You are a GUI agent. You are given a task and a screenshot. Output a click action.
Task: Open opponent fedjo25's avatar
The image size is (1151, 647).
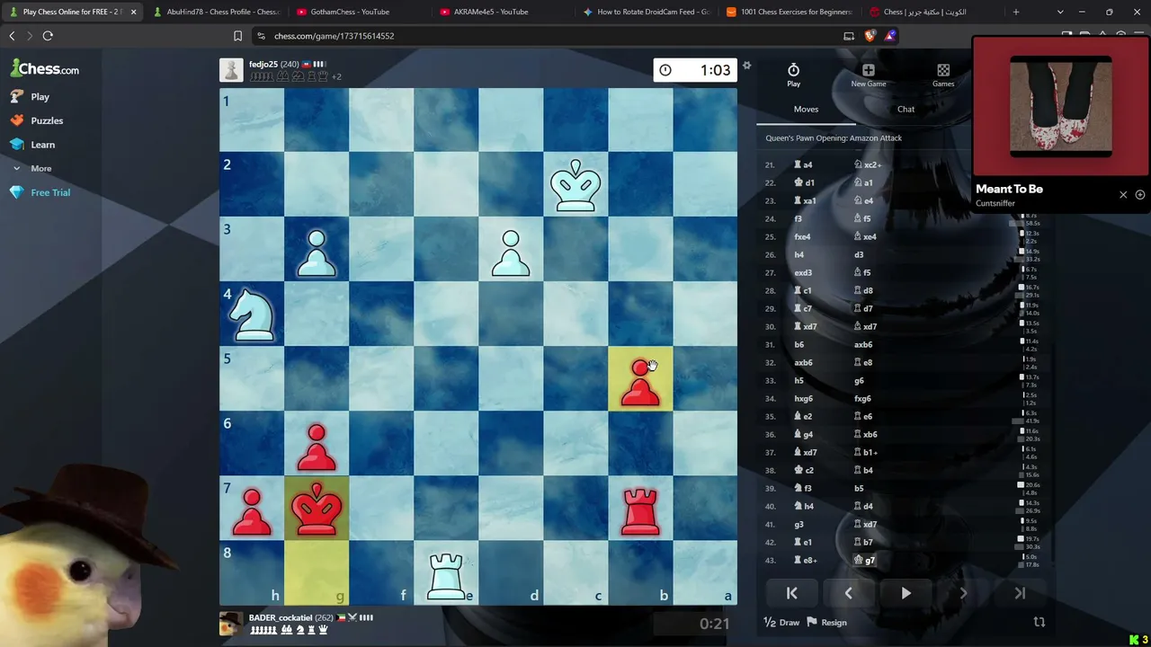pos(231,70)
